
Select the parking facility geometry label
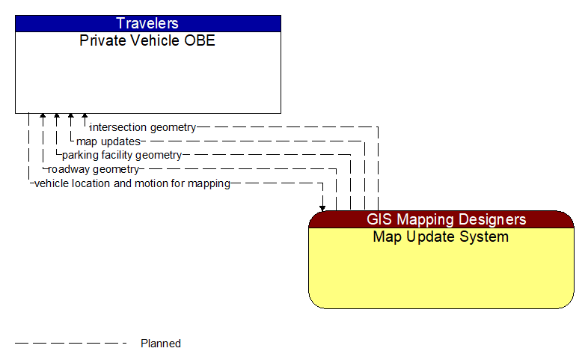click(121, 155)
